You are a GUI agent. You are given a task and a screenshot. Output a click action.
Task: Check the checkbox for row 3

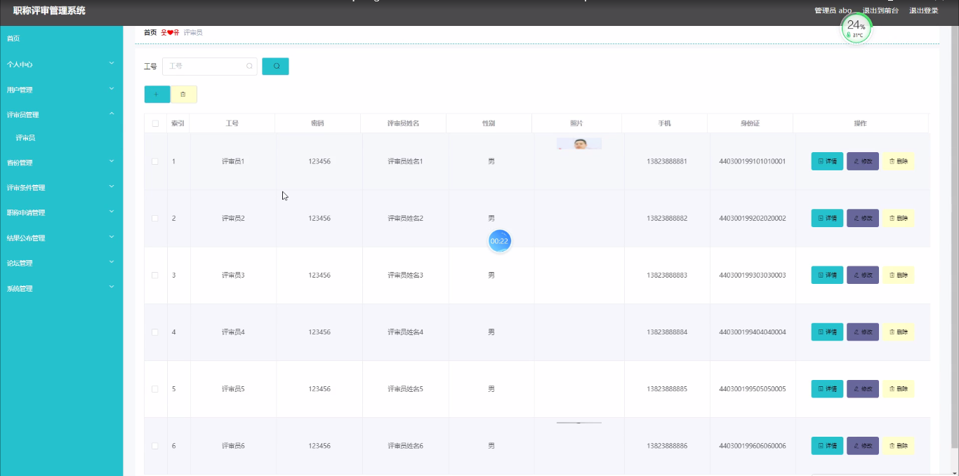coord(155,275)
